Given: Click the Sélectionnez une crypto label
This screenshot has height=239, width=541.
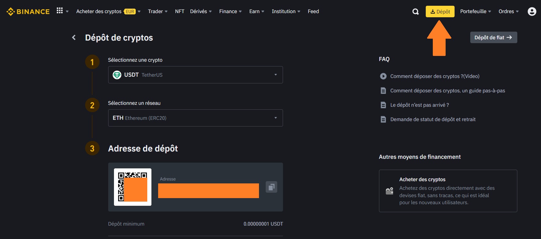Looking at the screenshot, I should point(135,60).
